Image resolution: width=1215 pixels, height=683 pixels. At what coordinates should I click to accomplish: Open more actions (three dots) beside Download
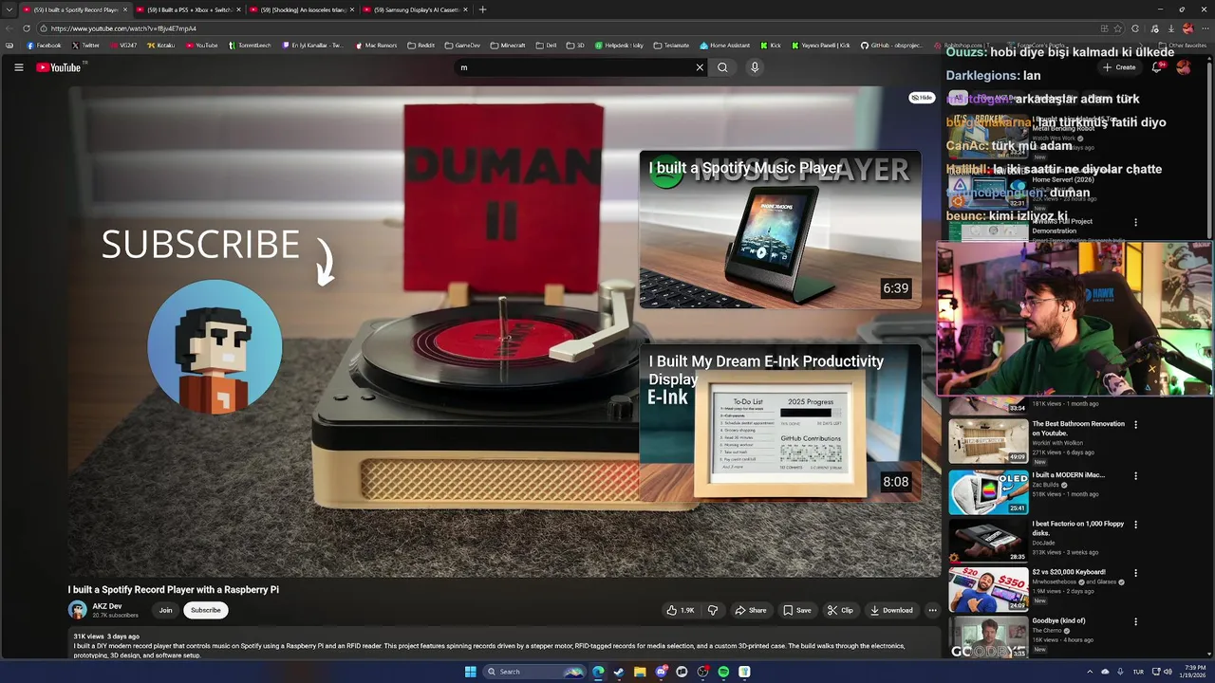(932, 610)
